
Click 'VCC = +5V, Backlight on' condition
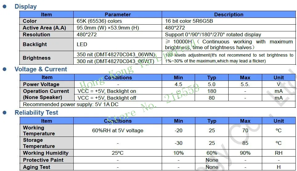(x=107, y=91)
